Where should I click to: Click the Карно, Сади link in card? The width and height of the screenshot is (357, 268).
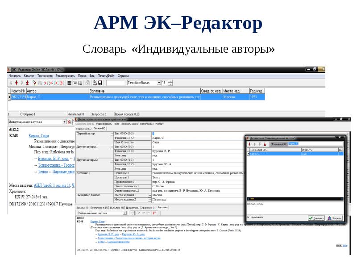[x=39, y=135]
